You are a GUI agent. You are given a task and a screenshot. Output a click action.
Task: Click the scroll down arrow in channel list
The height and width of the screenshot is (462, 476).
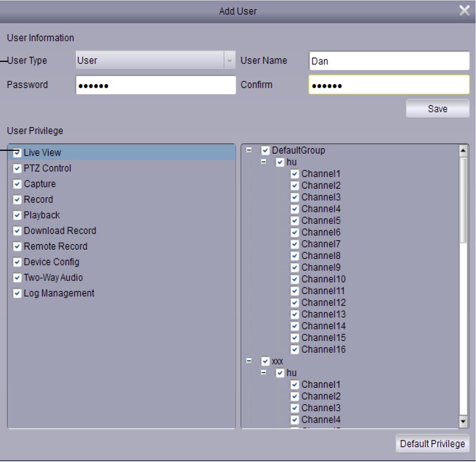click(x=463, y=421)
